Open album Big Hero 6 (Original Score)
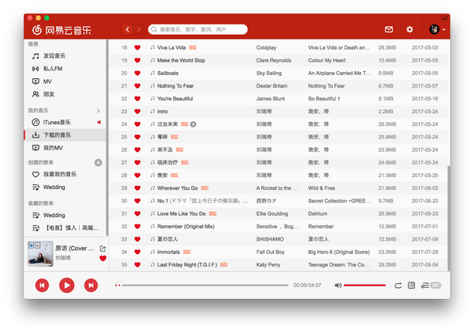This screenshot has height=333, width=474. pyautogui.click(x=339, y=252)
